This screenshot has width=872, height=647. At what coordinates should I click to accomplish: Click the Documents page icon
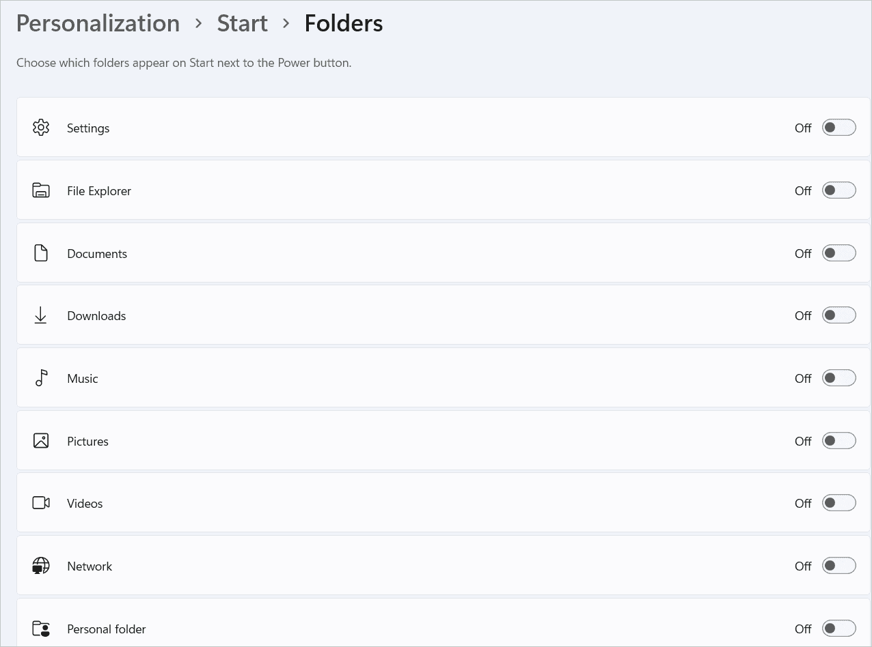pyautogui.click(x=40, y=253)
